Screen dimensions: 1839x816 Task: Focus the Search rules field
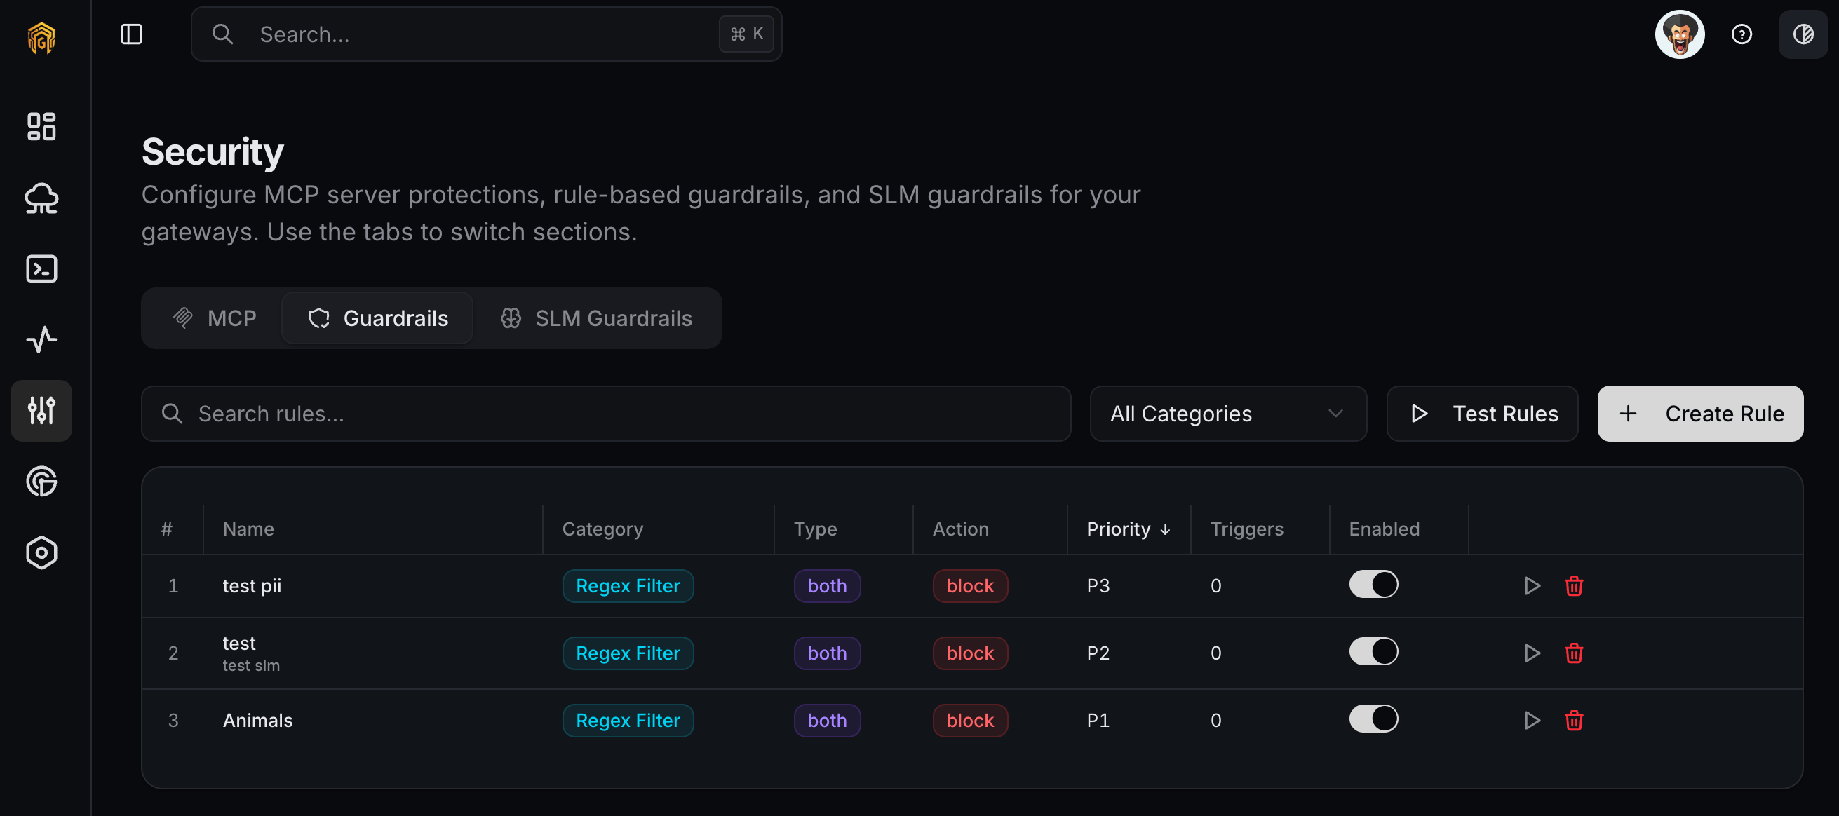[605, 414]
